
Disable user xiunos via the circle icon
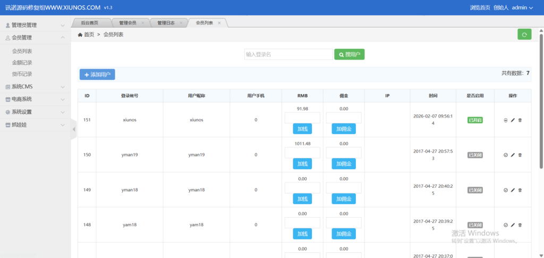click(505, 120)
